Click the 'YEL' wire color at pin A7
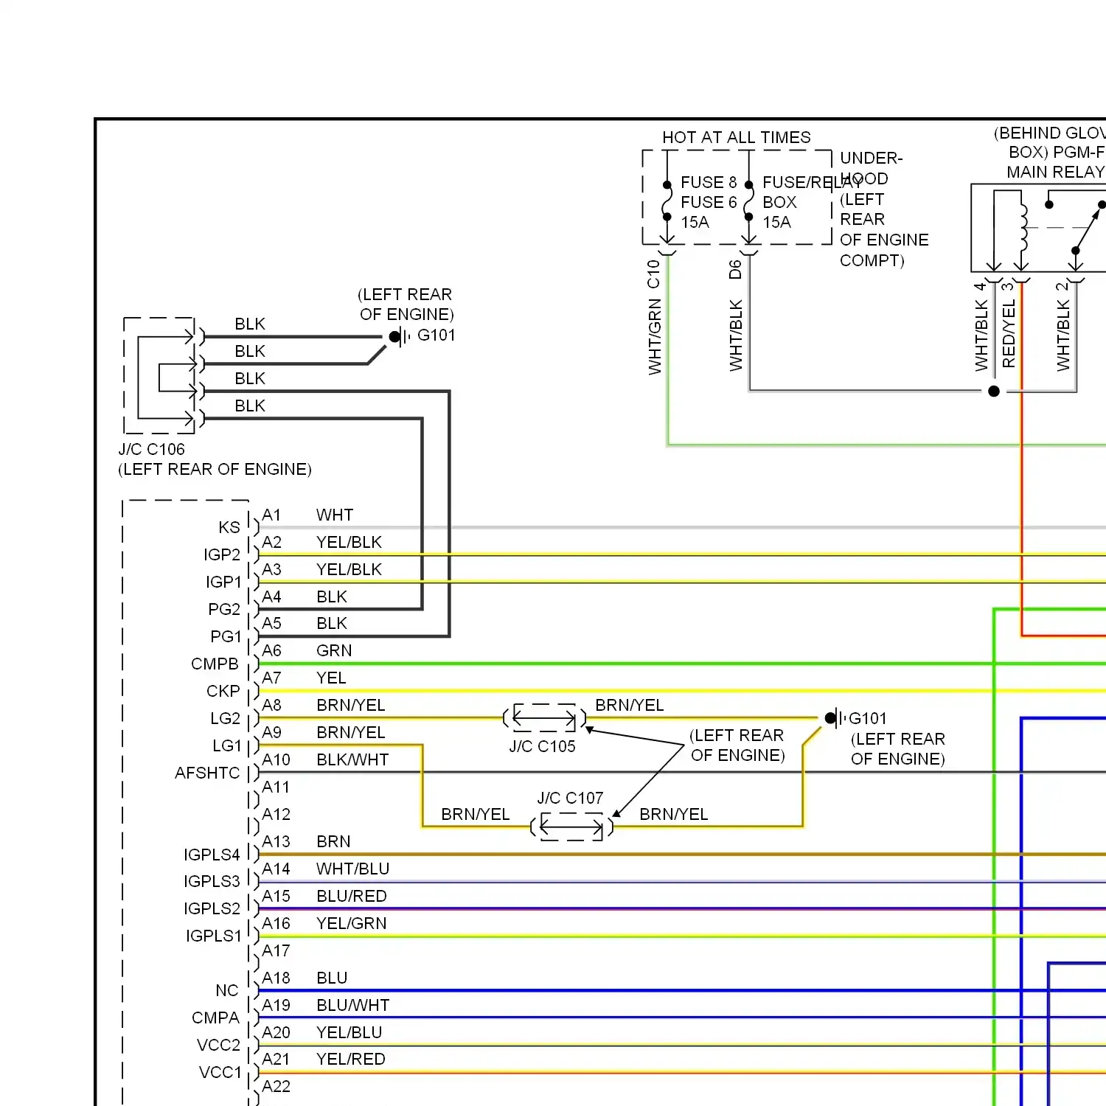 pyautogui.click(x=331, y=678)
